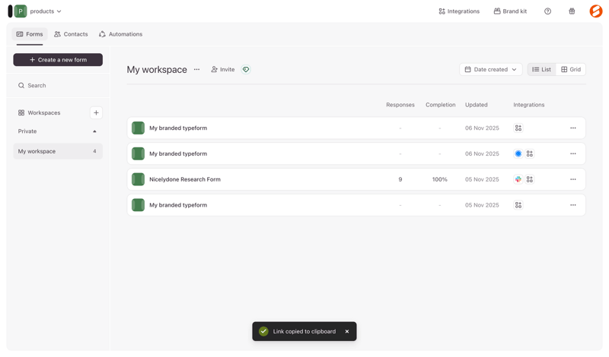
Task: Click the Integrations column header in the table
Action: click(528, 105)
